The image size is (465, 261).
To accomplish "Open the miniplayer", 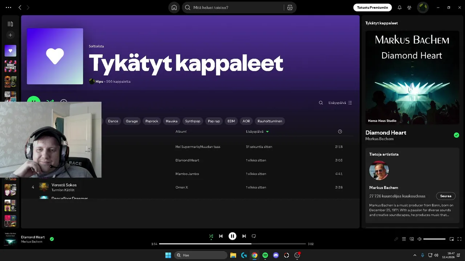I will tap(452, 239).
